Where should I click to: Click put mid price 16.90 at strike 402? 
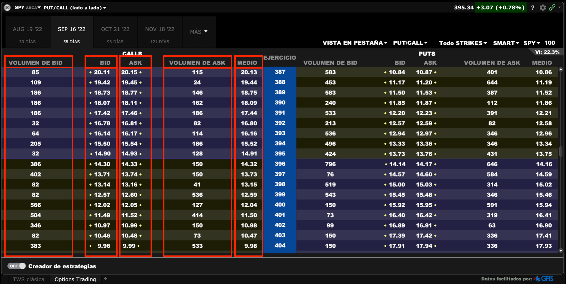544,225
